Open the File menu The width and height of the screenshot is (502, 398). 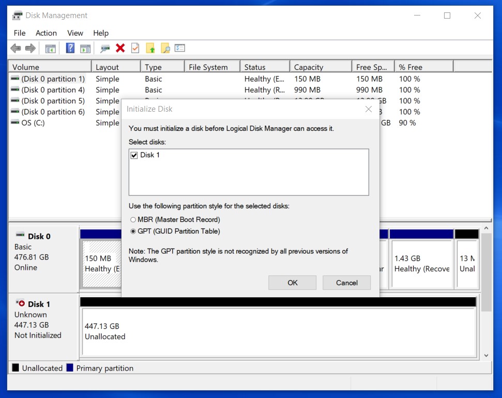[20, 33]
